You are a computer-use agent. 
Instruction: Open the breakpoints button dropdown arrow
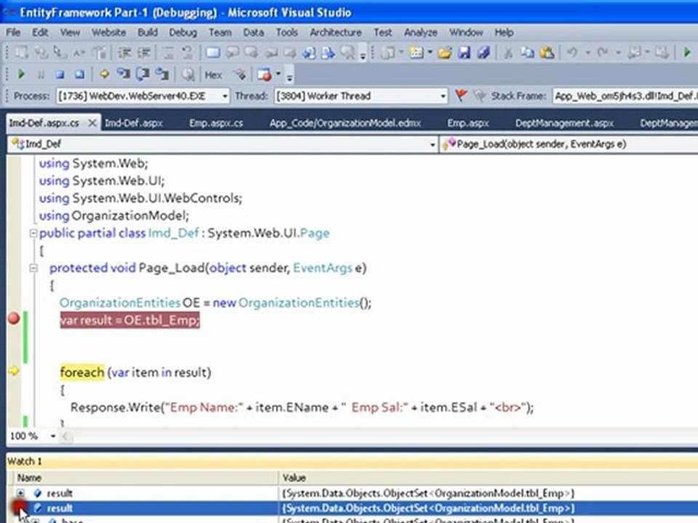[278, 74]
